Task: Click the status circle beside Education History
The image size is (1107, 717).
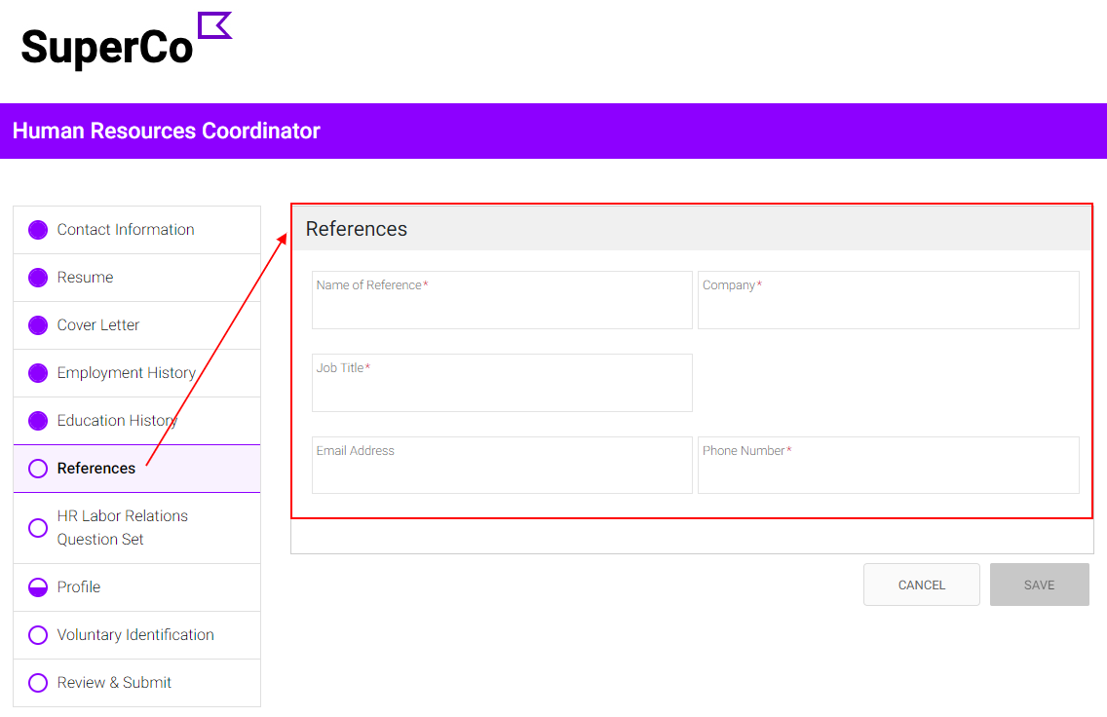Action: click(38, 421)
